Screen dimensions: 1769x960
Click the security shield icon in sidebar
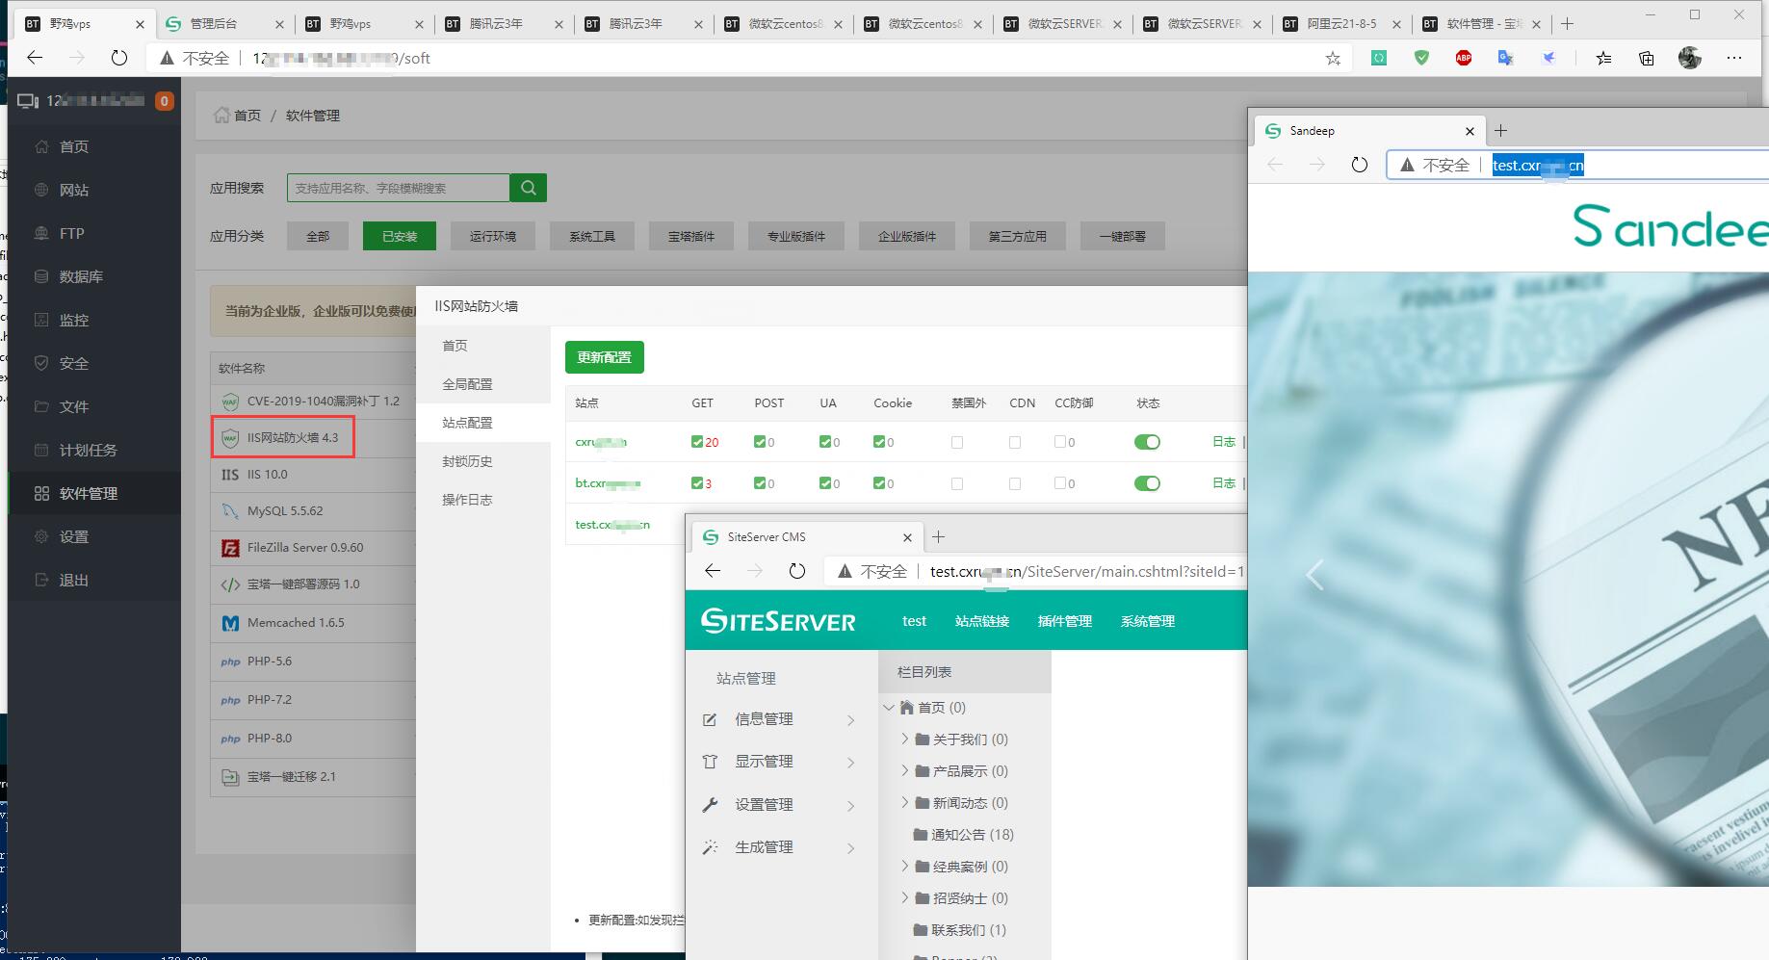tap(41, 363)
